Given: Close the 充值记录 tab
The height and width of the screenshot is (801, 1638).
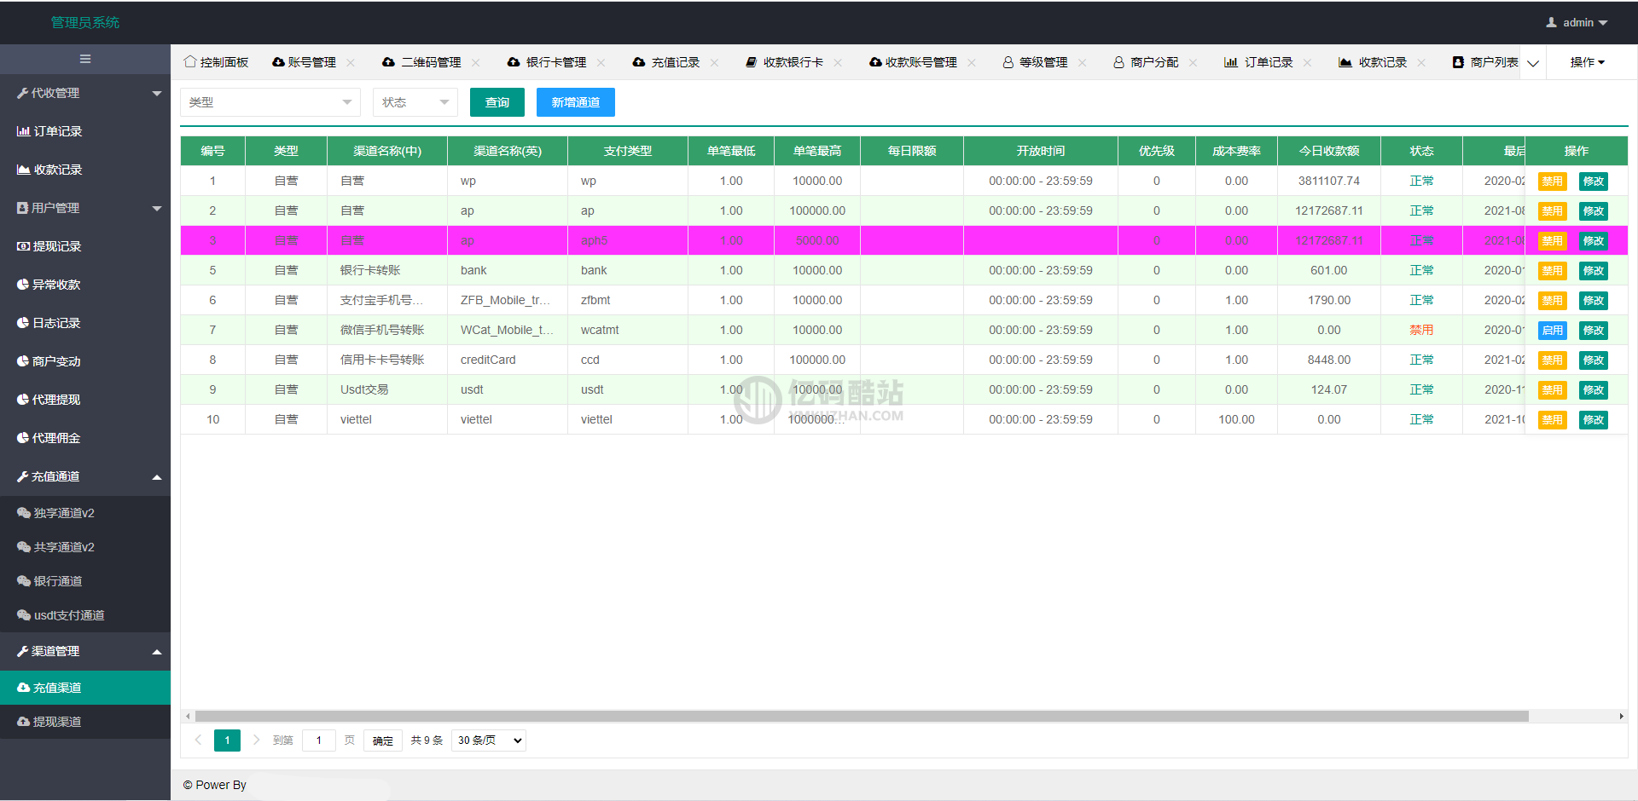Looking at the screenshot, I should [x=715, y=63].
